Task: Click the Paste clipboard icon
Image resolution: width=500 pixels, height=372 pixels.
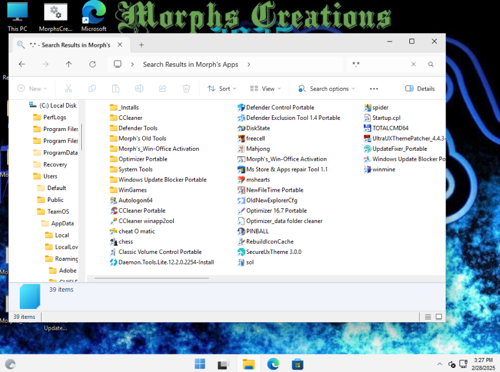Action: (115, 89)
